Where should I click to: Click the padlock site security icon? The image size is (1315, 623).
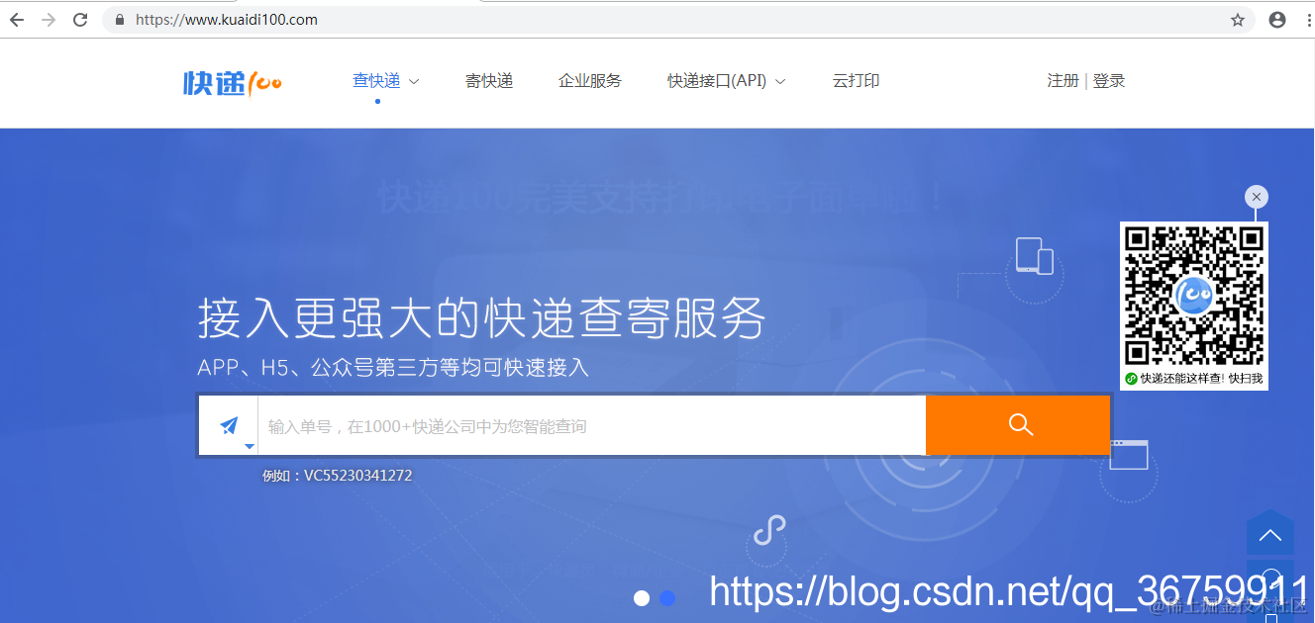tap(120, 20)
